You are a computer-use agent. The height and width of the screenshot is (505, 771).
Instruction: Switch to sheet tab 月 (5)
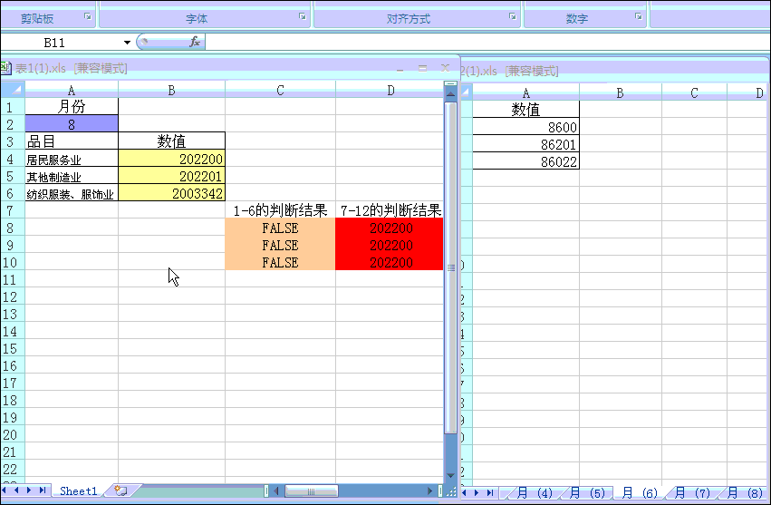[x=589, y=493]
